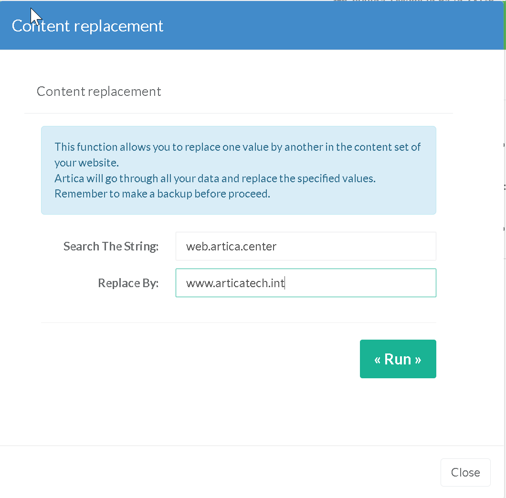
Task: Click the separator line above Run button
Action: pyautogui.click(x=239, y=322)
